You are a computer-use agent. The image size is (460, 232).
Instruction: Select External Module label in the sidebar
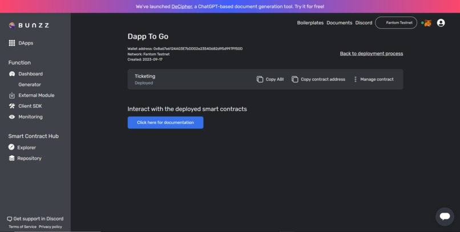point(37,96)
